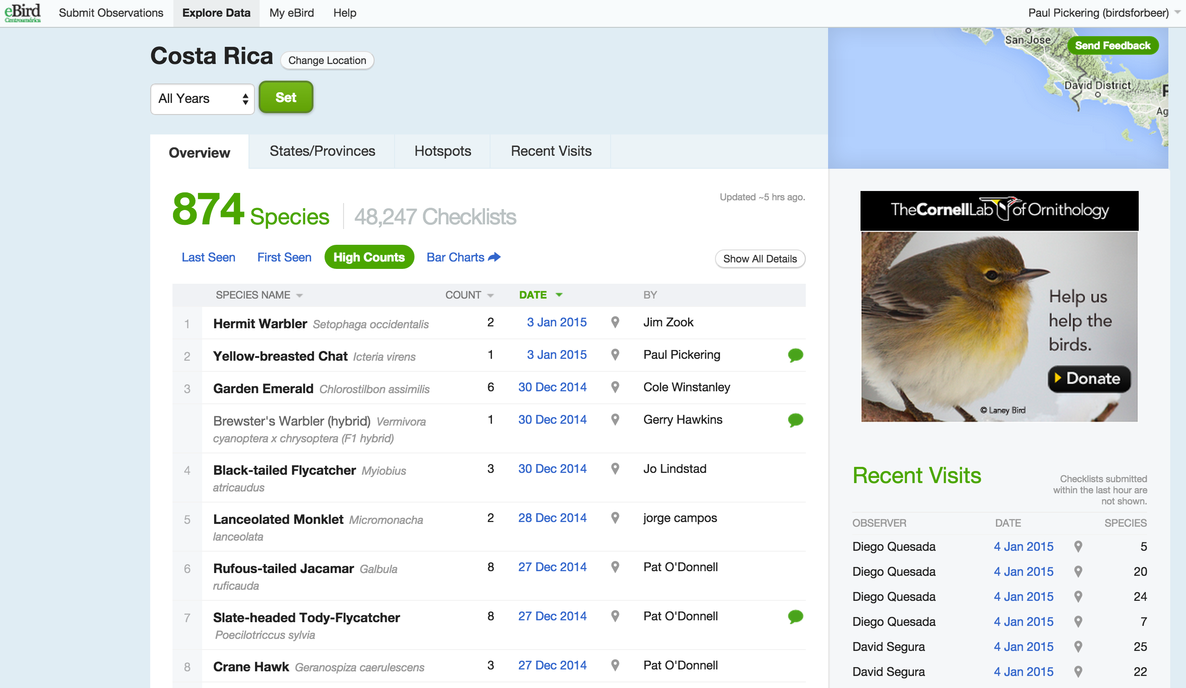Click the eBird logo icon
1186x688 pixels.
coord(23,12)
